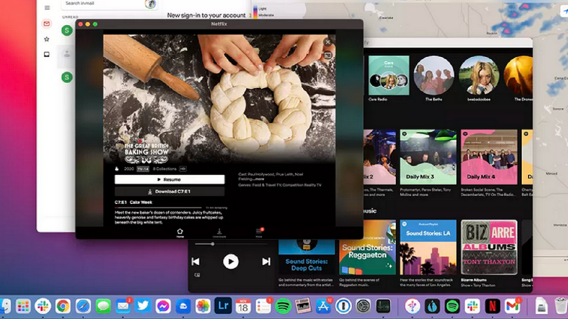Play Spotify's previous track

click(x=195, y=261)
